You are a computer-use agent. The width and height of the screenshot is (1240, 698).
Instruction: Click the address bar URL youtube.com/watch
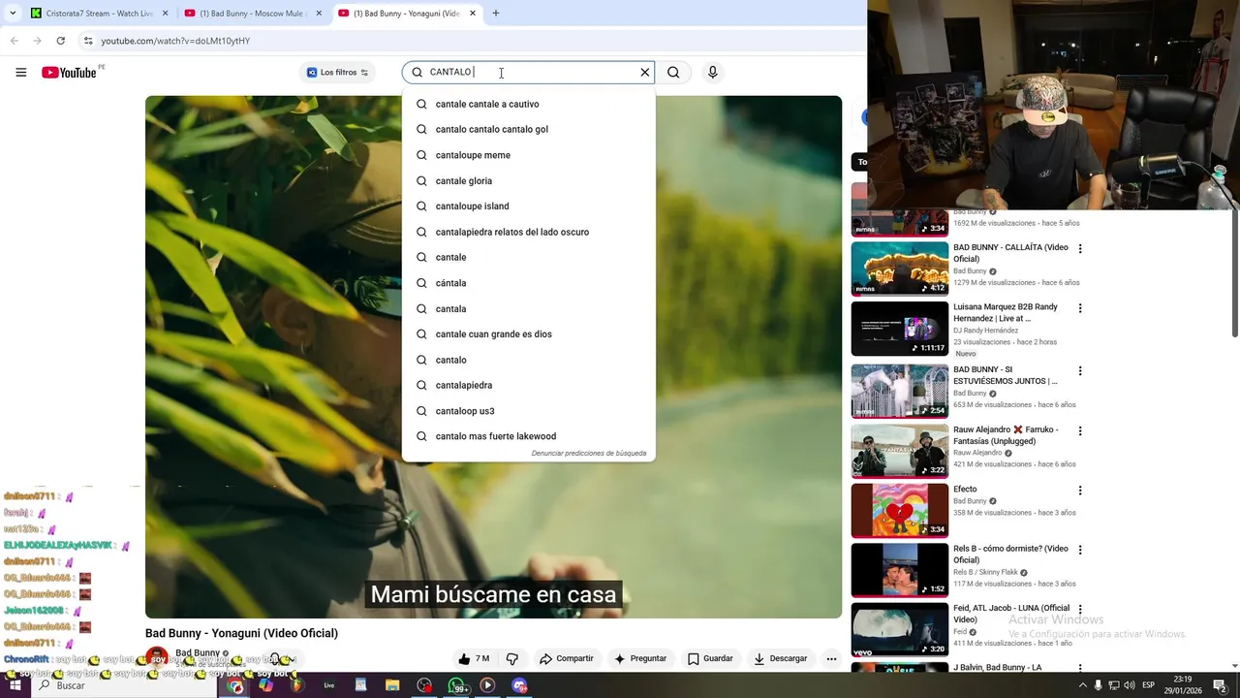[175, 41]
